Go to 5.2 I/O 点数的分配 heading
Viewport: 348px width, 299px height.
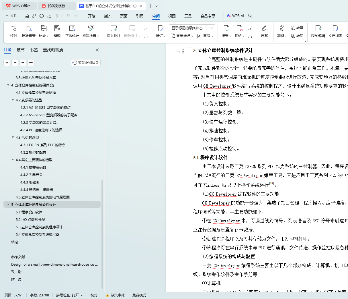coord(30,219)
